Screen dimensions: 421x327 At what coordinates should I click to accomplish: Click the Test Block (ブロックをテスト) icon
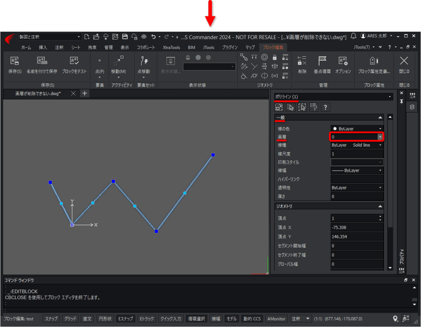(x=74, y=61)
